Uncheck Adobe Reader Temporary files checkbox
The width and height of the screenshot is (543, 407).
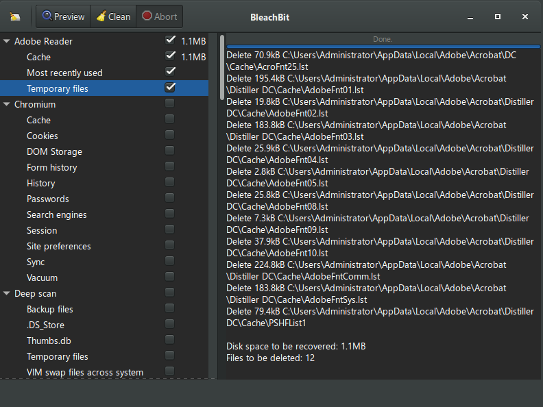click(170, 87)
